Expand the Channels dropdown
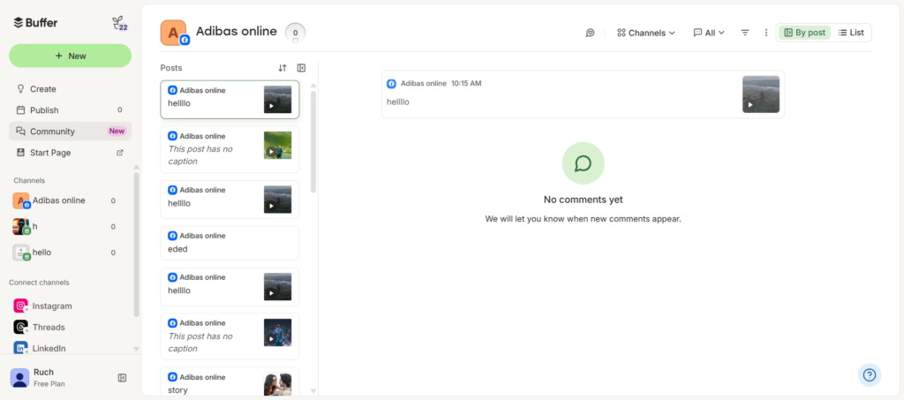The width and height of the screenshot is (904, 400). (645, 33)
